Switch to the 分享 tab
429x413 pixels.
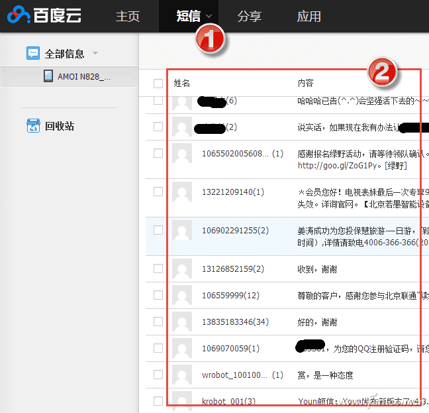249,16
